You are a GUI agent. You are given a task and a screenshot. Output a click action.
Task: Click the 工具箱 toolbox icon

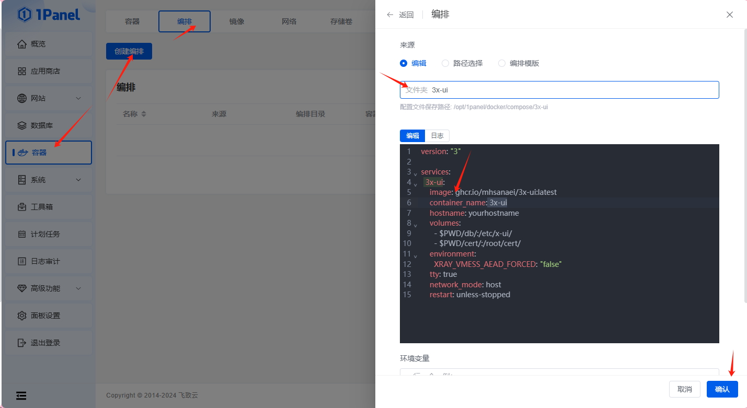[21, 207]
